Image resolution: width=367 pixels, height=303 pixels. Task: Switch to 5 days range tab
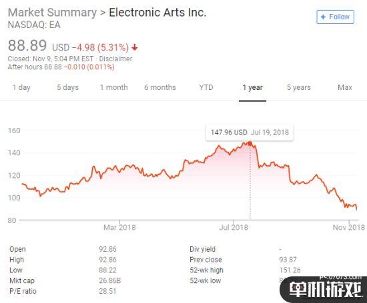coord(68,87)
